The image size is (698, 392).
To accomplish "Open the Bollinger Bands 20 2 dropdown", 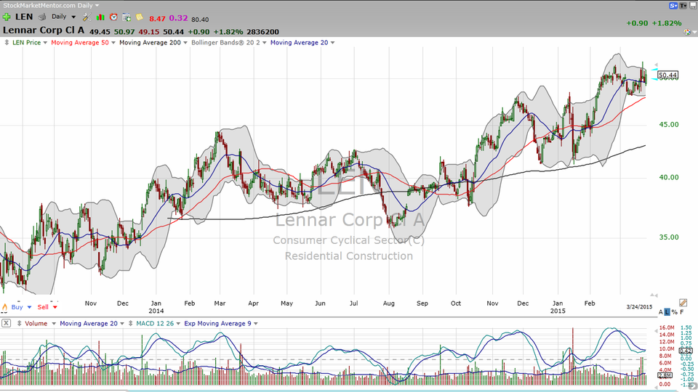I will point(265,43).
